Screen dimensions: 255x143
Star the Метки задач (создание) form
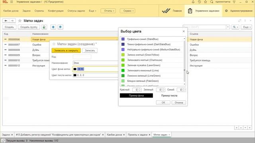(54, 44)
